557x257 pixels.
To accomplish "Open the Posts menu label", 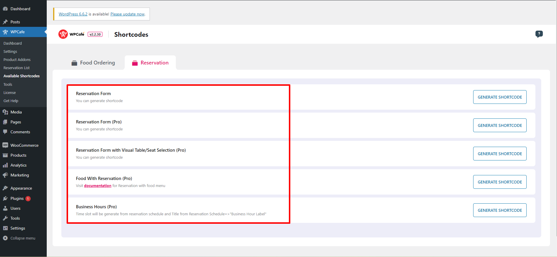I will coord(15,22).
